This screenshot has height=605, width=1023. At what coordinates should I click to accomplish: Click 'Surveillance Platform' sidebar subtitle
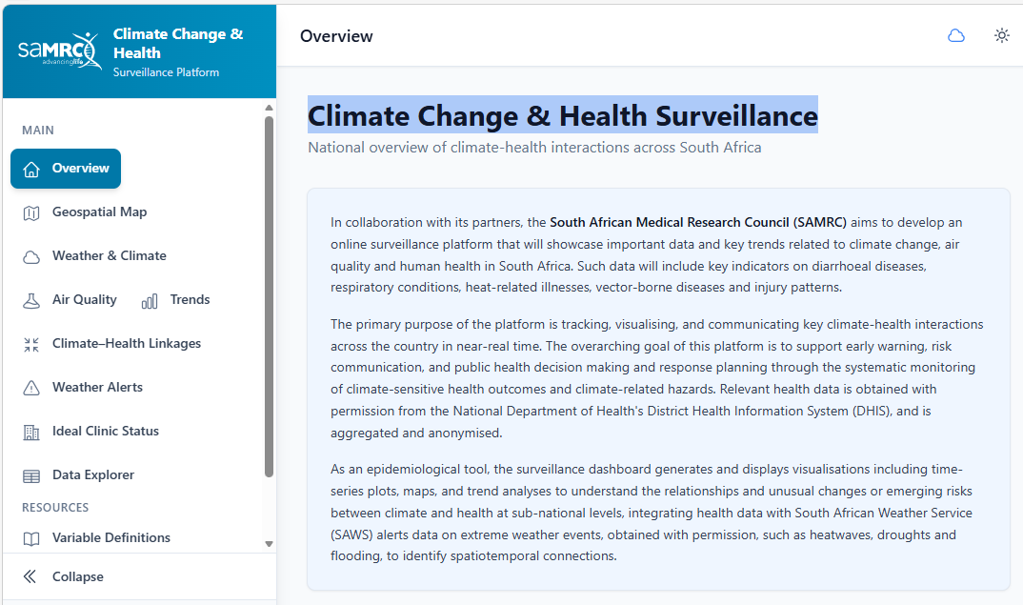167,72
